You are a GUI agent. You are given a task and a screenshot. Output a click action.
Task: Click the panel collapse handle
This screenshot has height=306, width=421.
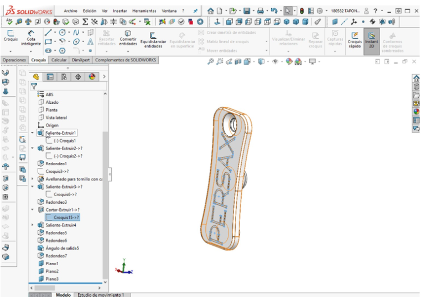[110, 175]
